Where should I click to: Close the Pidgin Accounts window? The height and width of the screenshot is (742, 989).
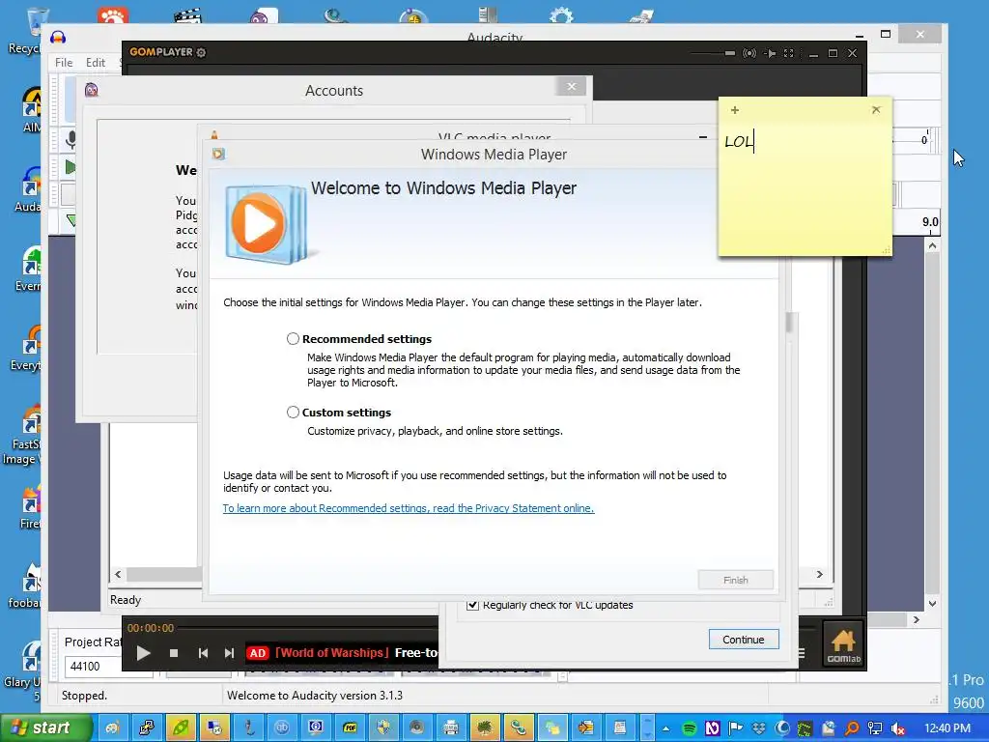(x=572, y=86)
